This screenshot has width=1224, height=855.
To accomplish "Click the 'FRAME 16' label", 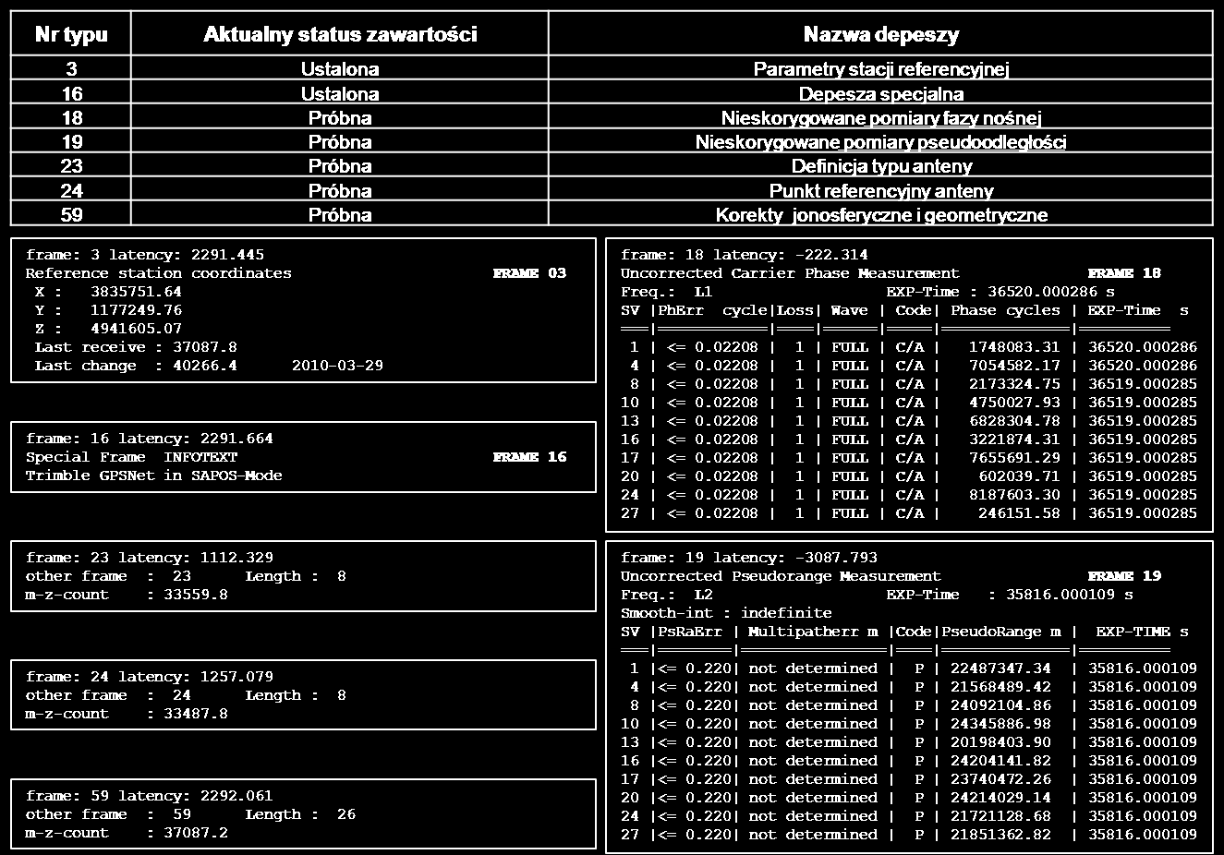I will pos(529,457).
